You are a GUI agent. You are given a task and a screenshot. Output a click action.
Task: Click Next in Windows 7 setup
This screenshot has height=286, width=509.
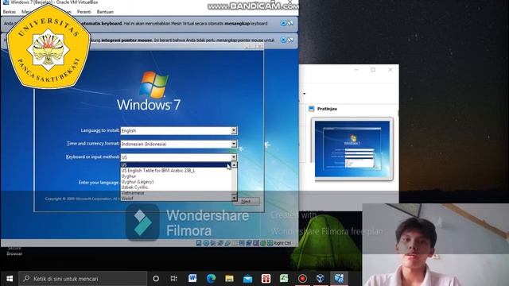246,201
